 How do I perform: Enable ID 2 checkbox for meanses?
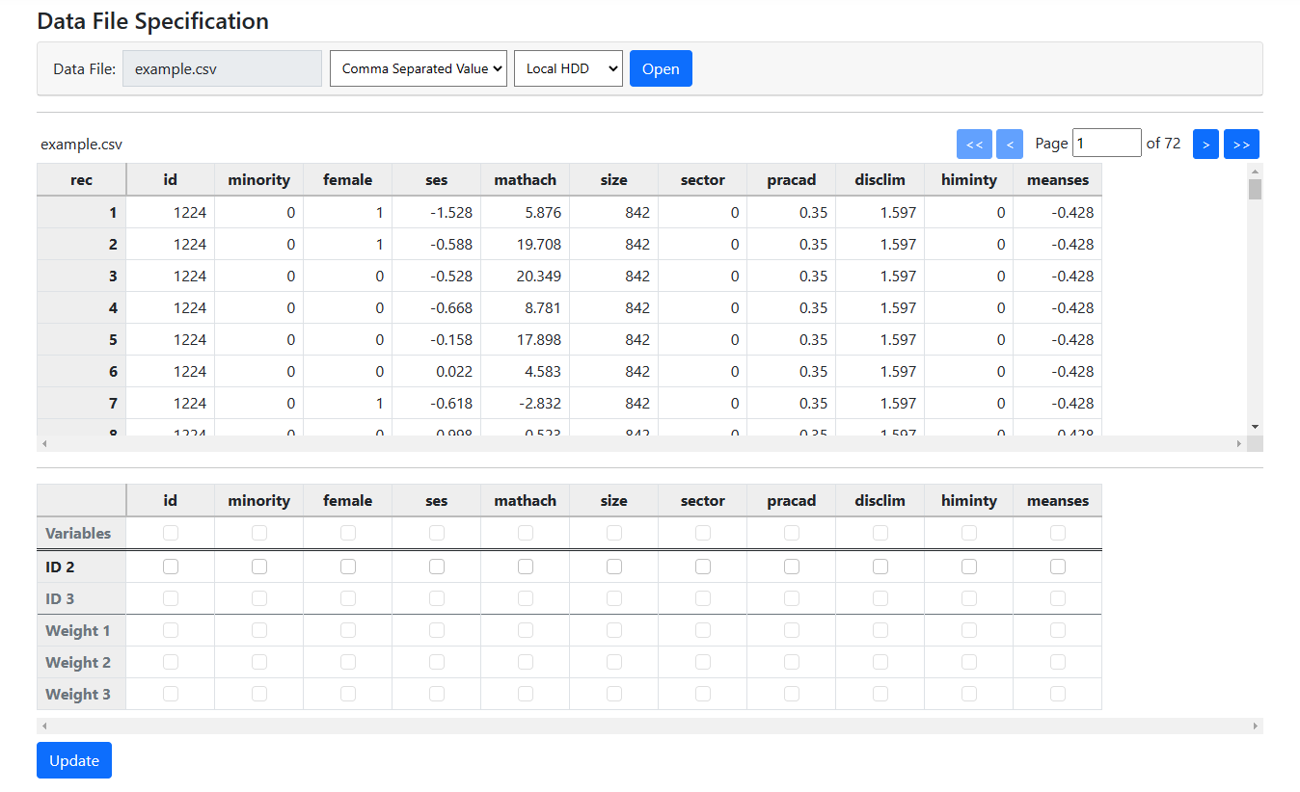coord(1058,567)
